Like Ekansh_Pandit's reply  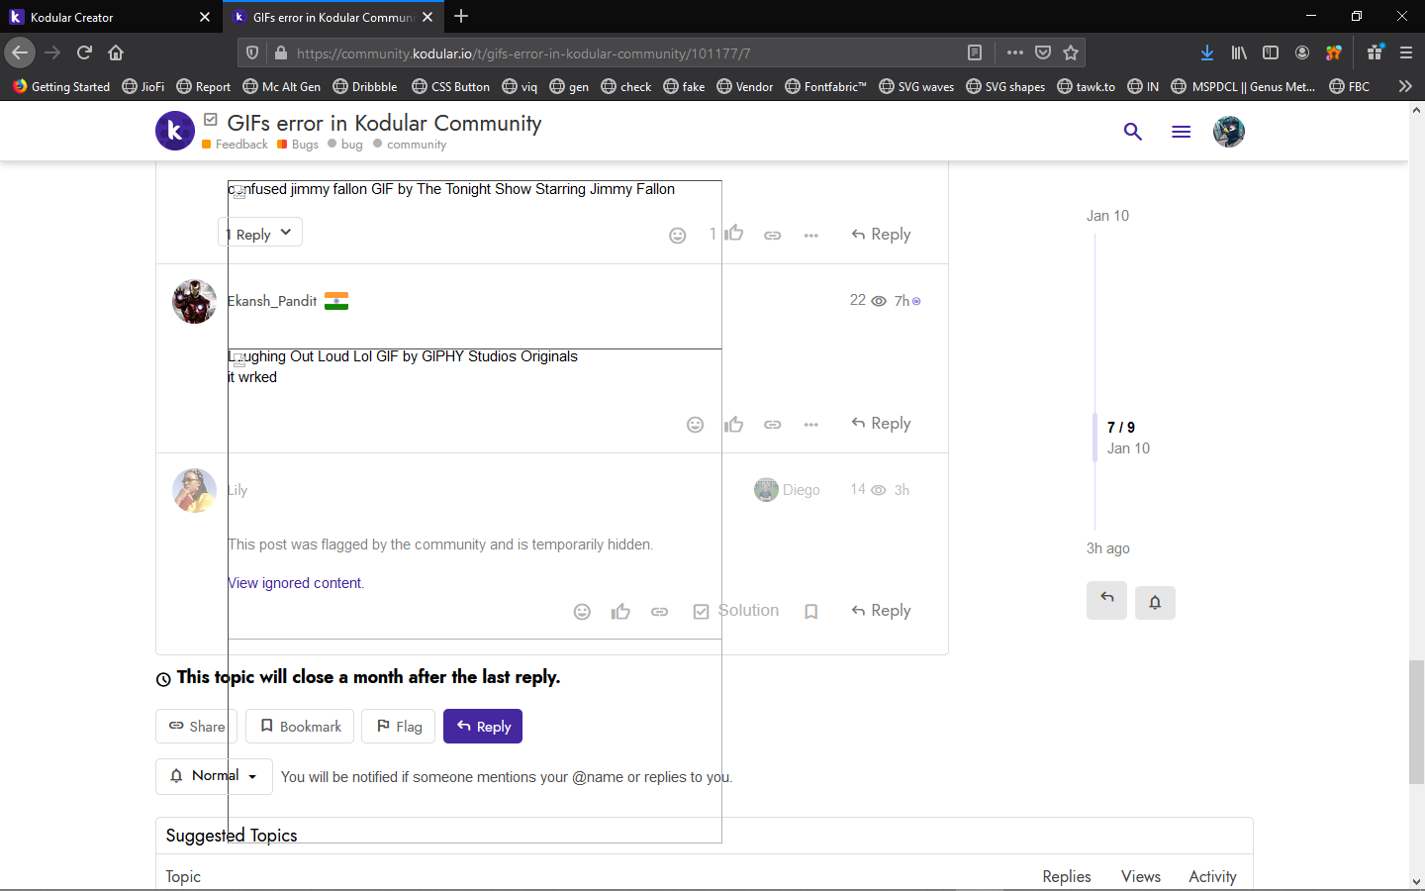click(733, 424)
